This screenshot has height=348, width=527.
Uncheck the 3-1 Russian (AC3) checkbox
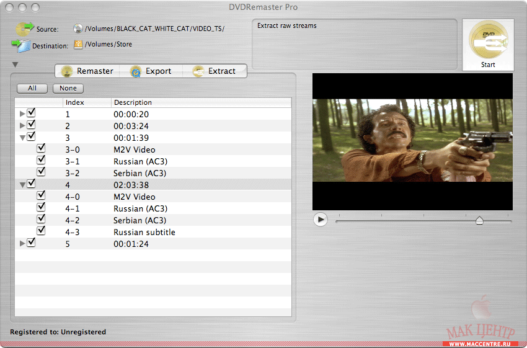(x=41, y=159)
